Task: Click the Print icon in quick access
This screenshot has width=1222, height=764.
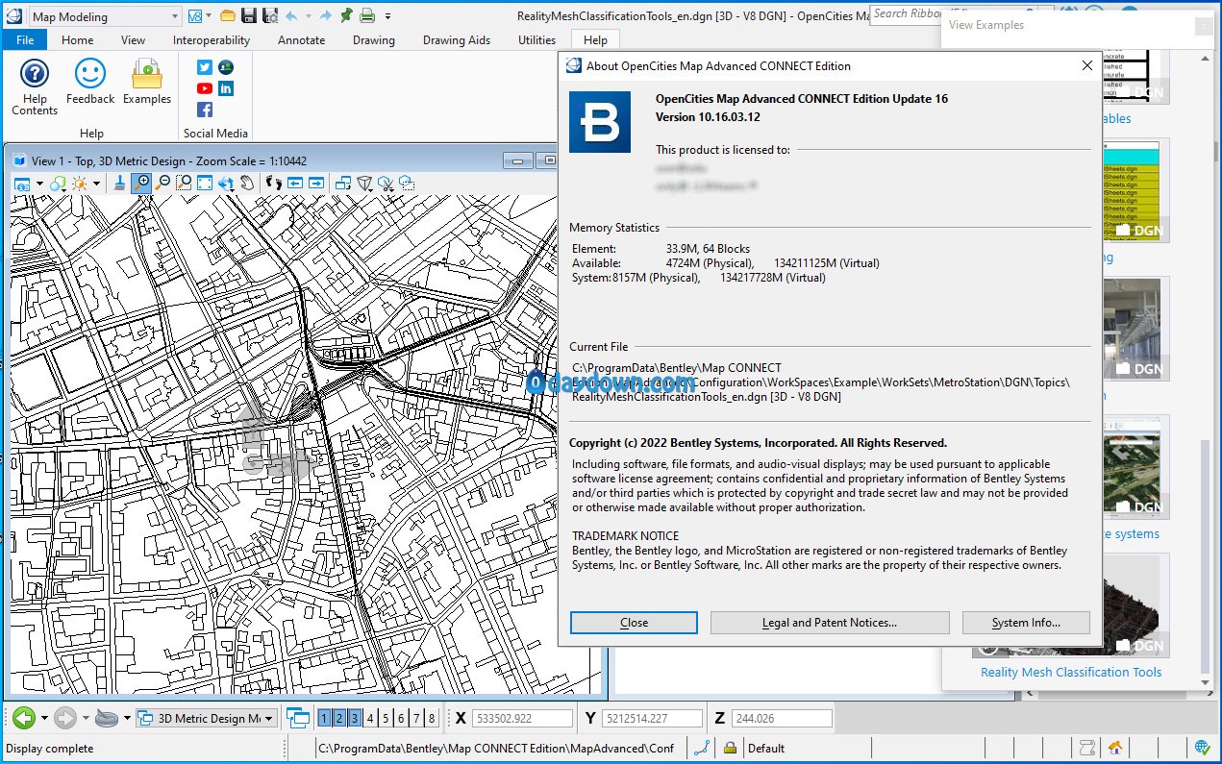Action: coord(366,15)
